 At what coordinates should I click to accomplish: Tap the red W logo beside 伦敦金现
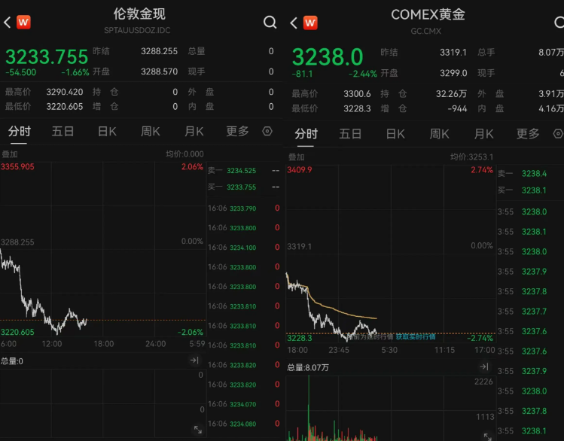pyautogui.click(x=24, y=22)
